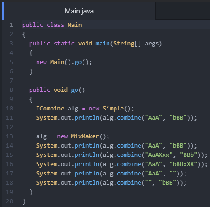Viewport: 210px width, 207px height.
Task: Click the 'static' keyword on line 3
Action: coord(64,44)
